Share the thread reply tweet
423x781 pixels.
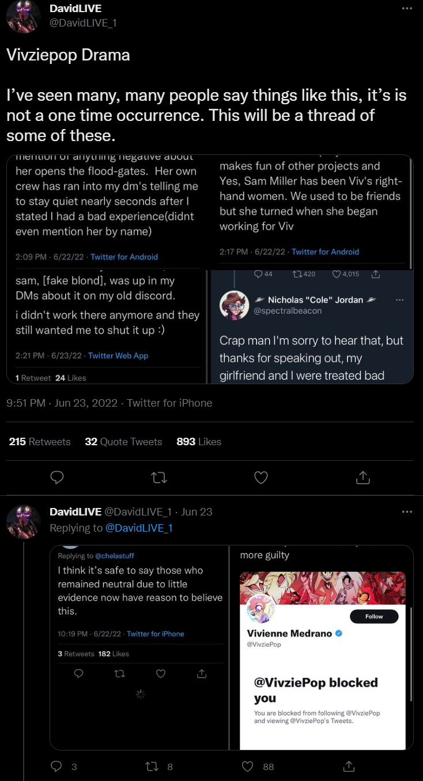[349, 766]
